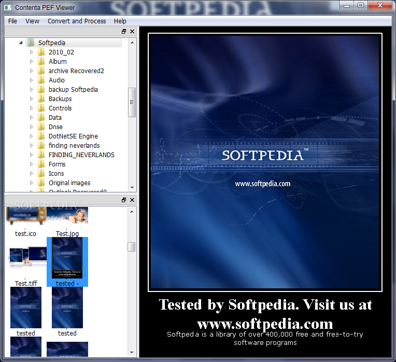The image size is (396, 362).
Task: Expand the Backups folder
Action: [31, 99]
